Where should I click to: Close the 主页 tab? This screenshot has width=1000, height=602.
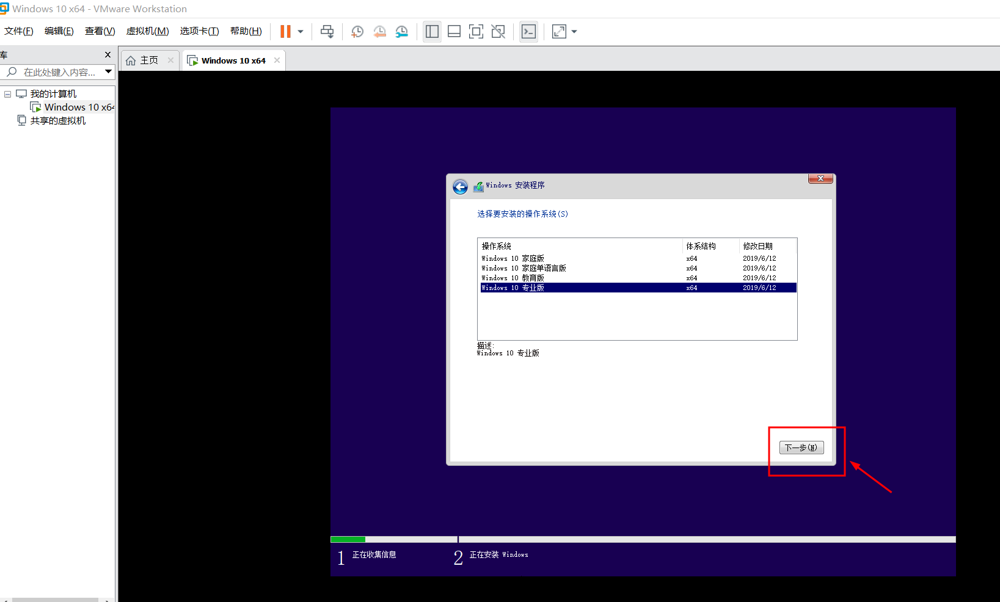point(170,60)
